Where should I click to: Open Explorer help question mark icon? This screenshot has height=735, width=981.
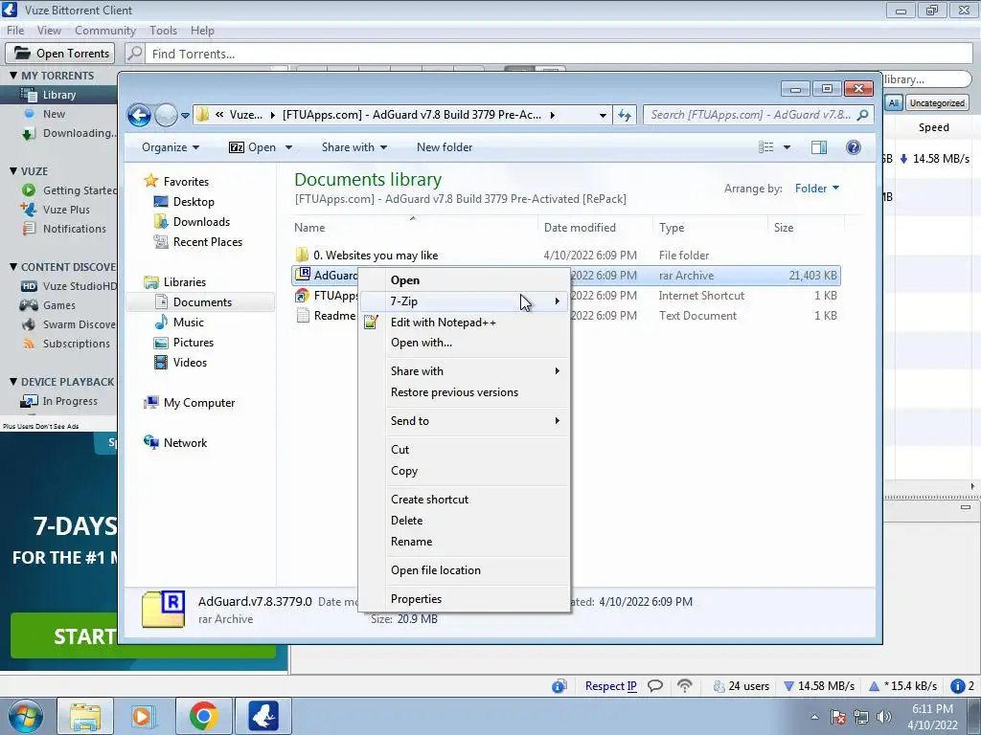(854, 147)
